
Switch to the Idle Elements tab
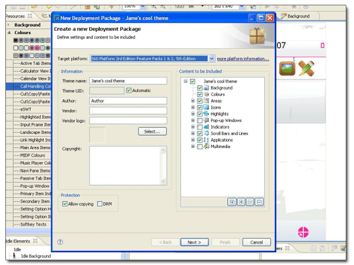[x=18, y=241]
